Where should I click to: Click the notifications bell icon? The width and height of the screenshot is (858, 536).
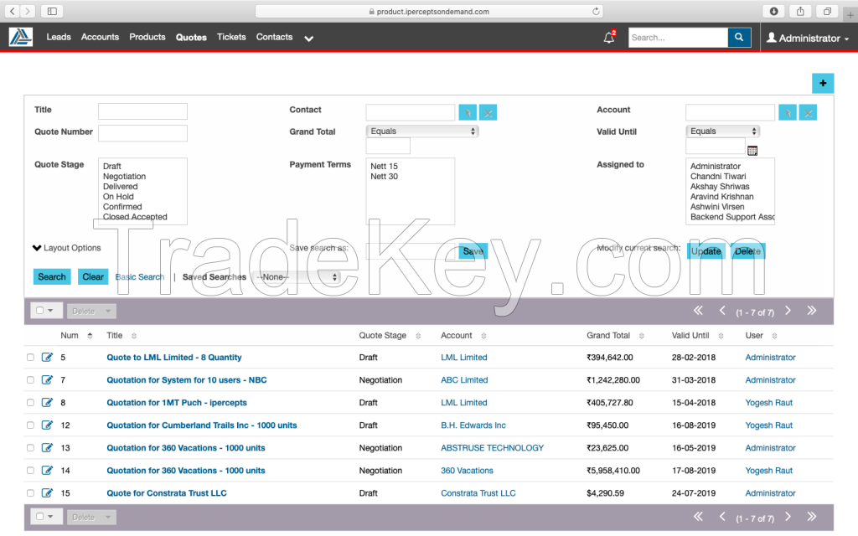pyautogui.click(x=608, y=38)
